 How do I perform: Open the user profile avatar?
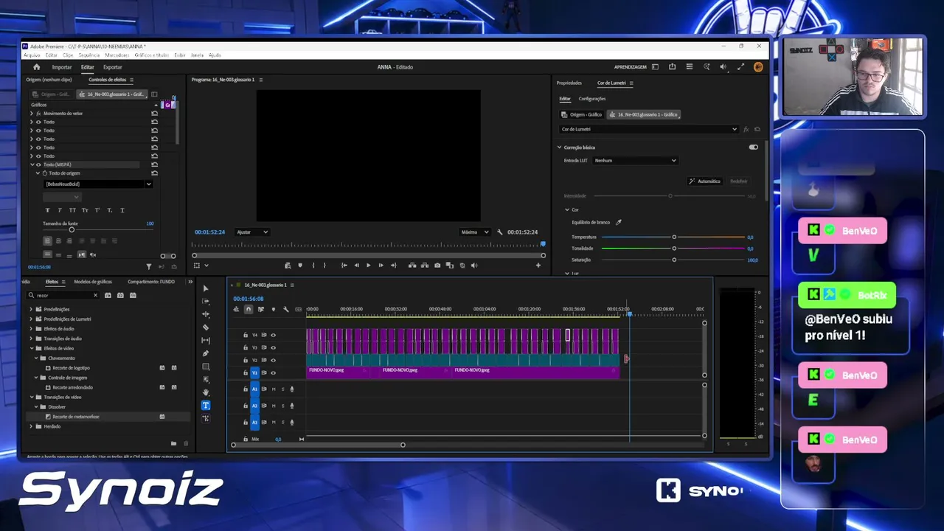coord(758,67)
